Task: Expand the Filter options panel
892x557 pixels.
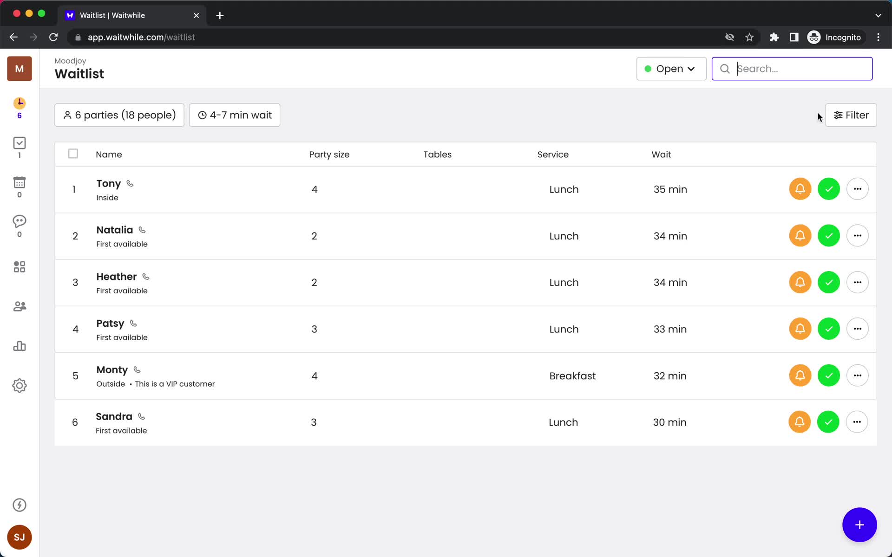Action: pyautogui.click(x=851, y=115)
